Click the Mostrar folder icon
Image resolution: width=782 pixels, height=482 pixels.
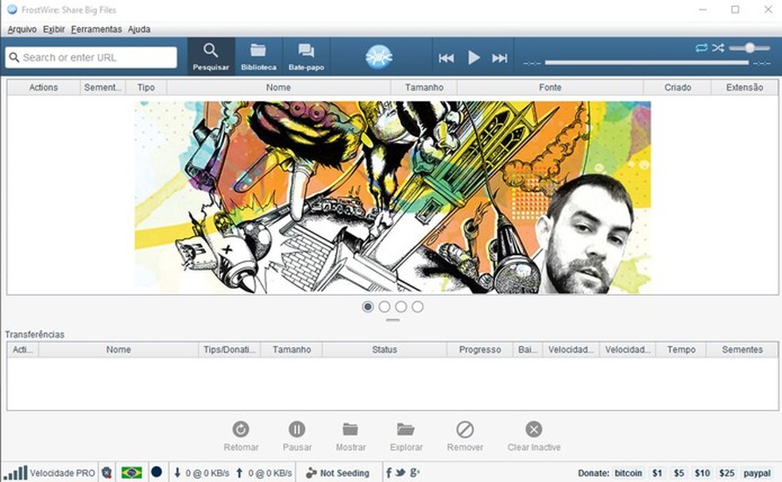pos(350,429)
